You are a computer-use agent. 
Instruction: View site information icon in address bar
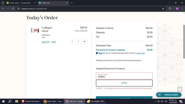click(x=18, y=9)
